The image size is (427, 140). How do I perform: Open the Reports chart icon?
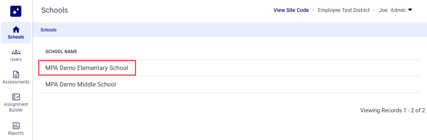click(x=16, y=126)
